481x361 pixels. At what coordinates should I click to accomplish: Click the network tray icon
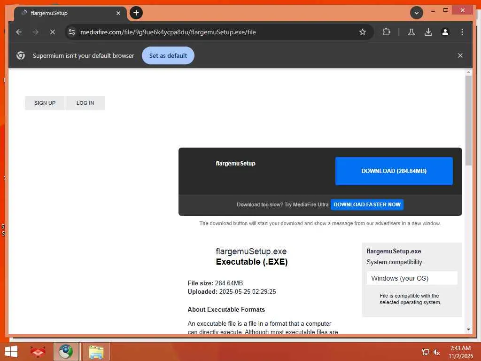pyautogui.click(x=425, y=352)
